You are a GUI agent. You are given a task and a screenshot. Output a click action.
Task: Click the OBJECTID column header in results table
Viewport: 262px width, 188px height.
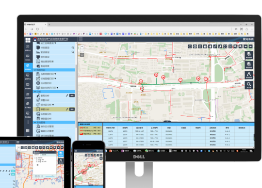point(111,128)
